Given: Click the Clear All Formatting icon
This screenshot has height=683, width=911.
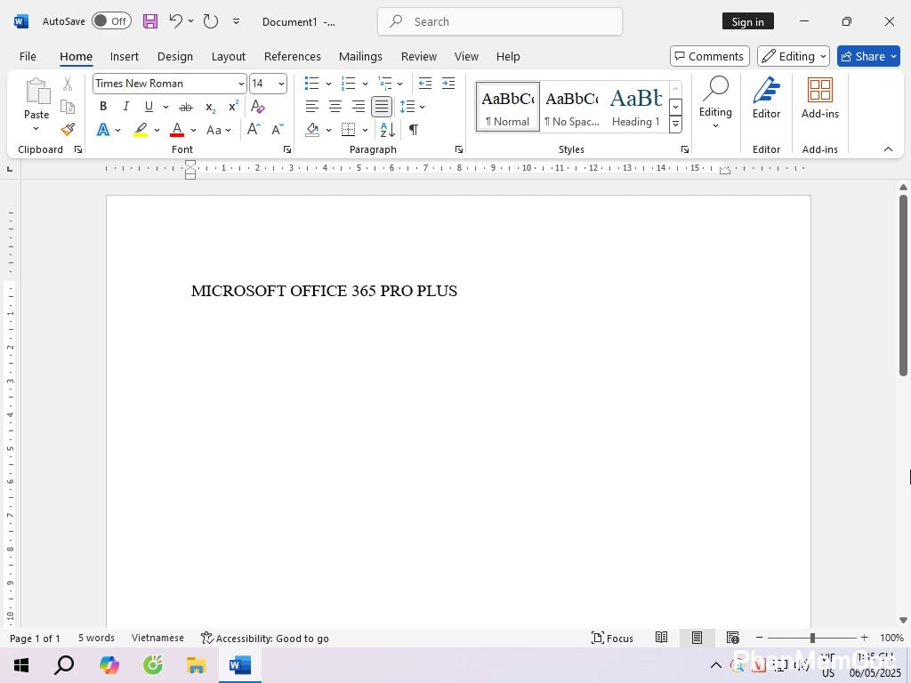Looking at the screenshot, I should [258, 107].
